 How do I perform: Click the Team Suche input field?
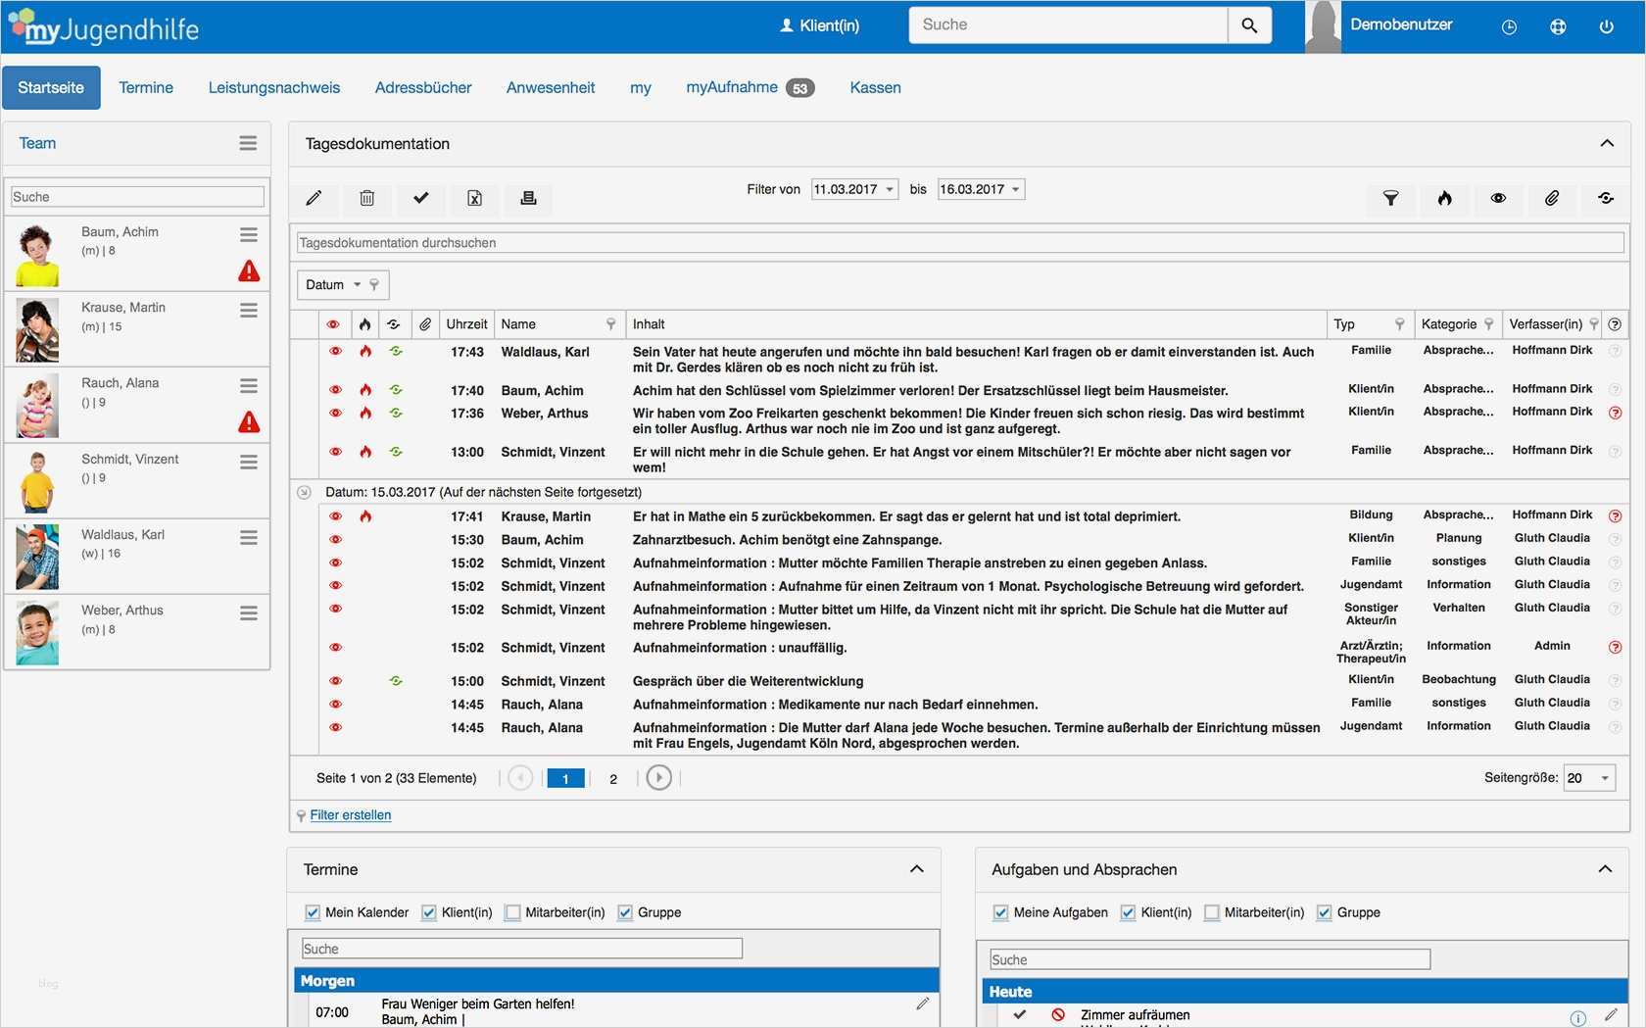coord(137,197)
